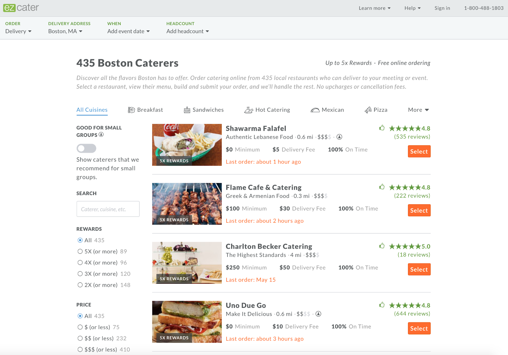This screenshot has width=508, height=355.
Task: Switch to Mexican cuisine tab
Action: [327, 110]
